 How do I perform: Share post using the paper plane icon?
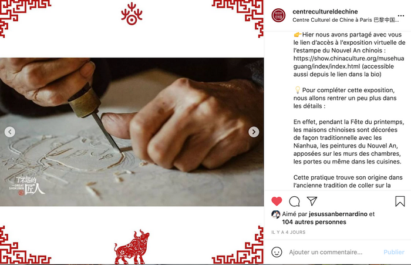312,201
